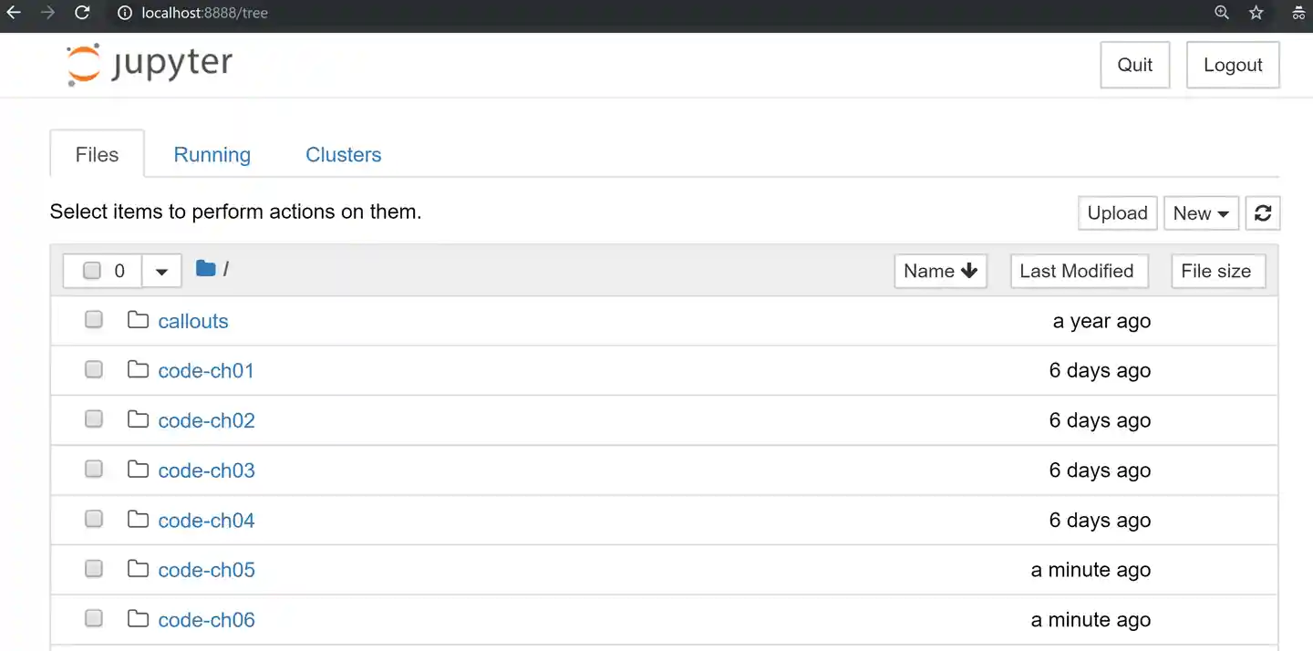
Task: Bookmark this page with star icon
Action: (1256, 13)
